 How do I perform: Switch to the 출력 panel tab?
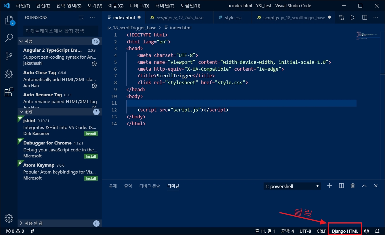click(128, 186)
